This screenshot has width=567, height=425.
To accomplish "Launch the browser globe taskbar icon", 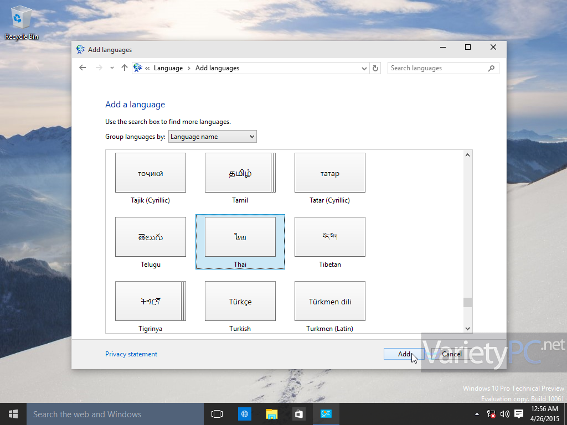I will pos(244,414).
